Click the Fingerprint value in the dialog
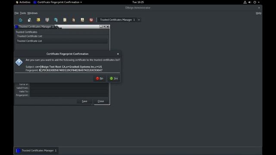 point(71,70)
